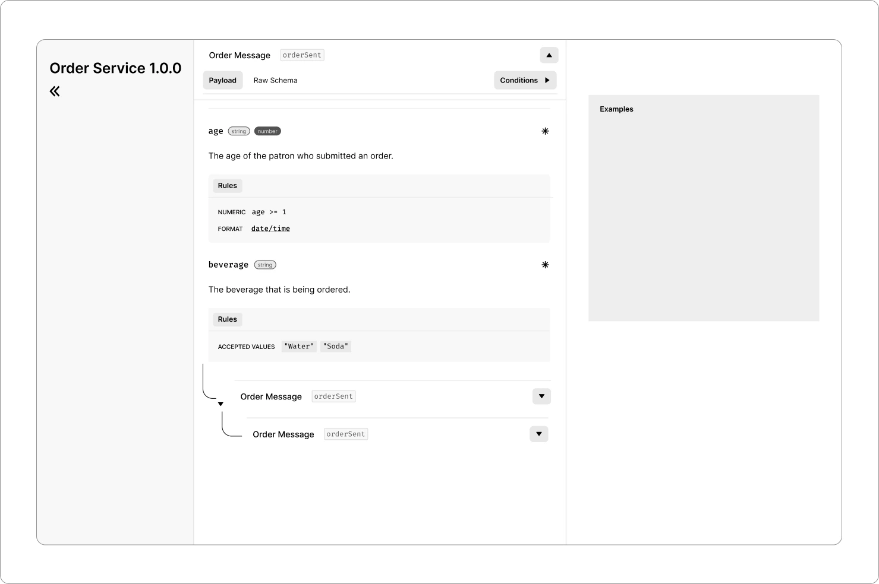
Task: Select the "Water" accepted value
Action: coord(299,346)
